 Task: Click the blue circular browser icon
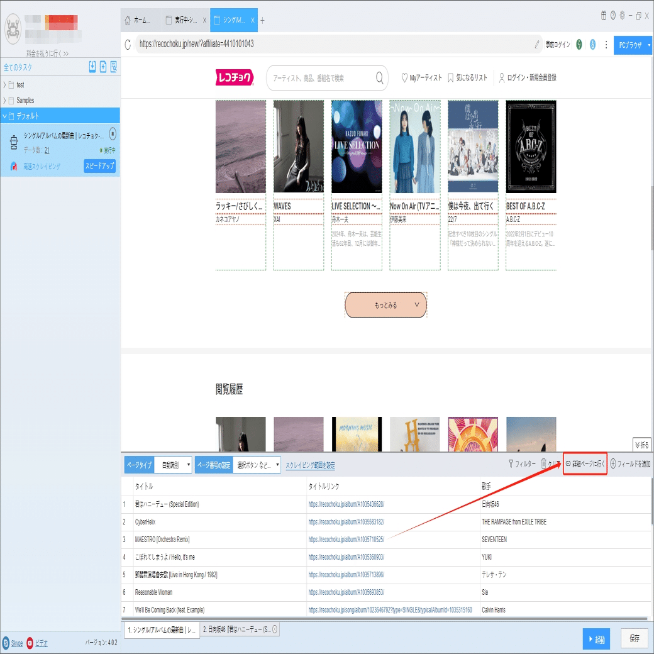(x=592, y=44)
